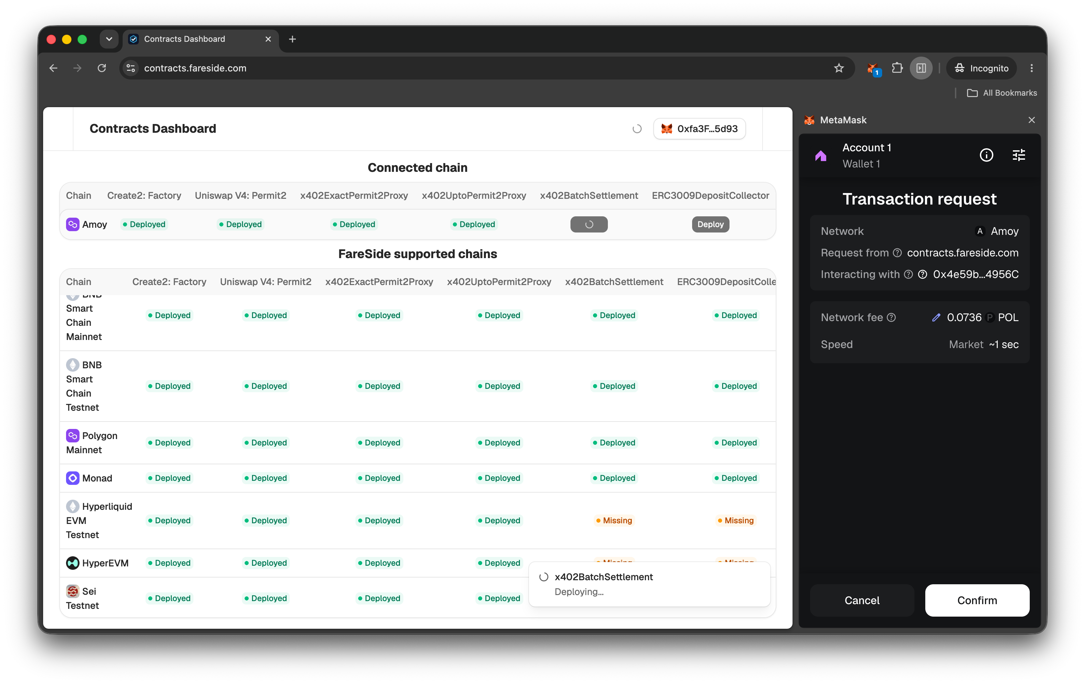Click the browser forward arrow

point(77,68)
